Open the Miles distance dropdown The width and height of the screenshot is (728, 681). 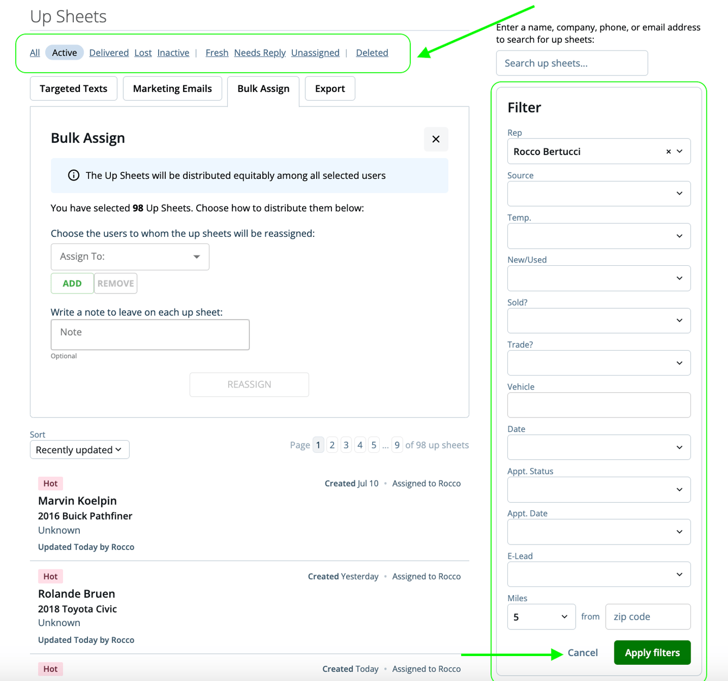tap(541, 616)
